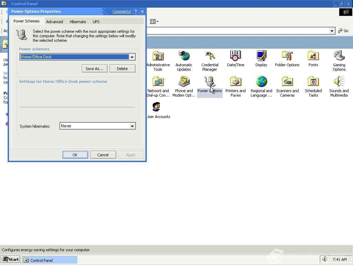
Task: Open the Start menu
Action: 10,259
